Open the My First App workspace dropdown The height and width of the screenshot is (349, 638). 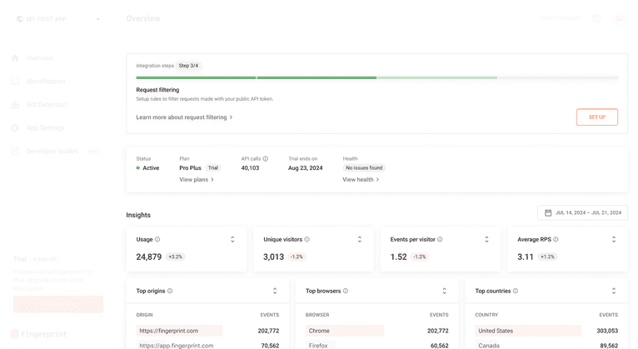(58, 19)
